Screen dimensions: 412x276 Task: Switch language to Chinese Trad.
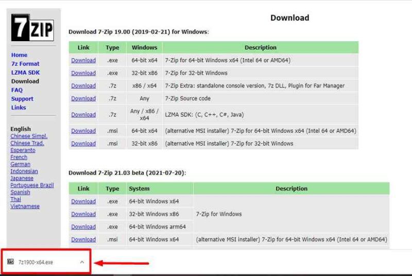(x=27, y=143)
